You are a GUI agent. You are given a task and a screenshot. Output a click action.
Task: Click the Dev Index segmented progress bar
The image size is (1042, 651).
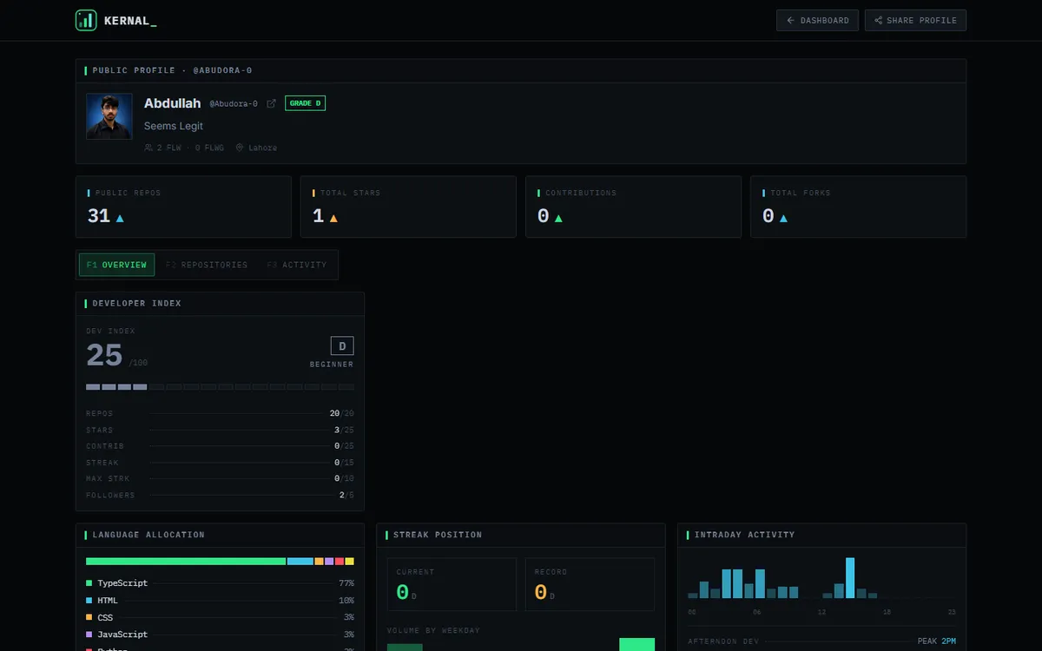pos(220,386)
